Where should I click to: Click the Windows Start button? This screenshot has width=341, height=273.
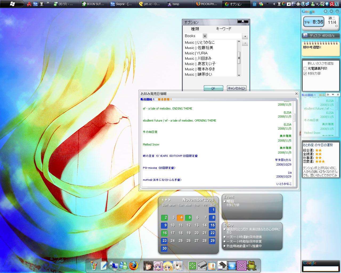coord(12,4)
